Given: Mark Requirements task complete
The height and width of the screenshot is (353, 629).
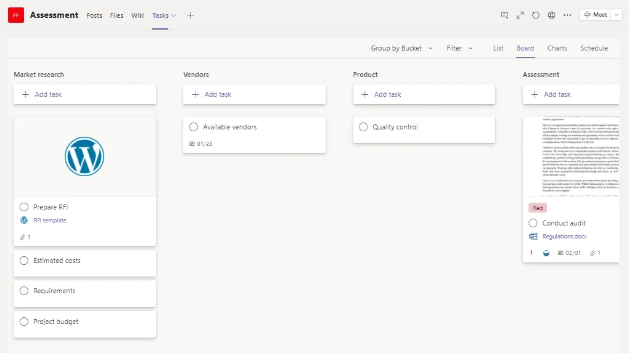Looking at the screenshot, I should tap(24, 291).
